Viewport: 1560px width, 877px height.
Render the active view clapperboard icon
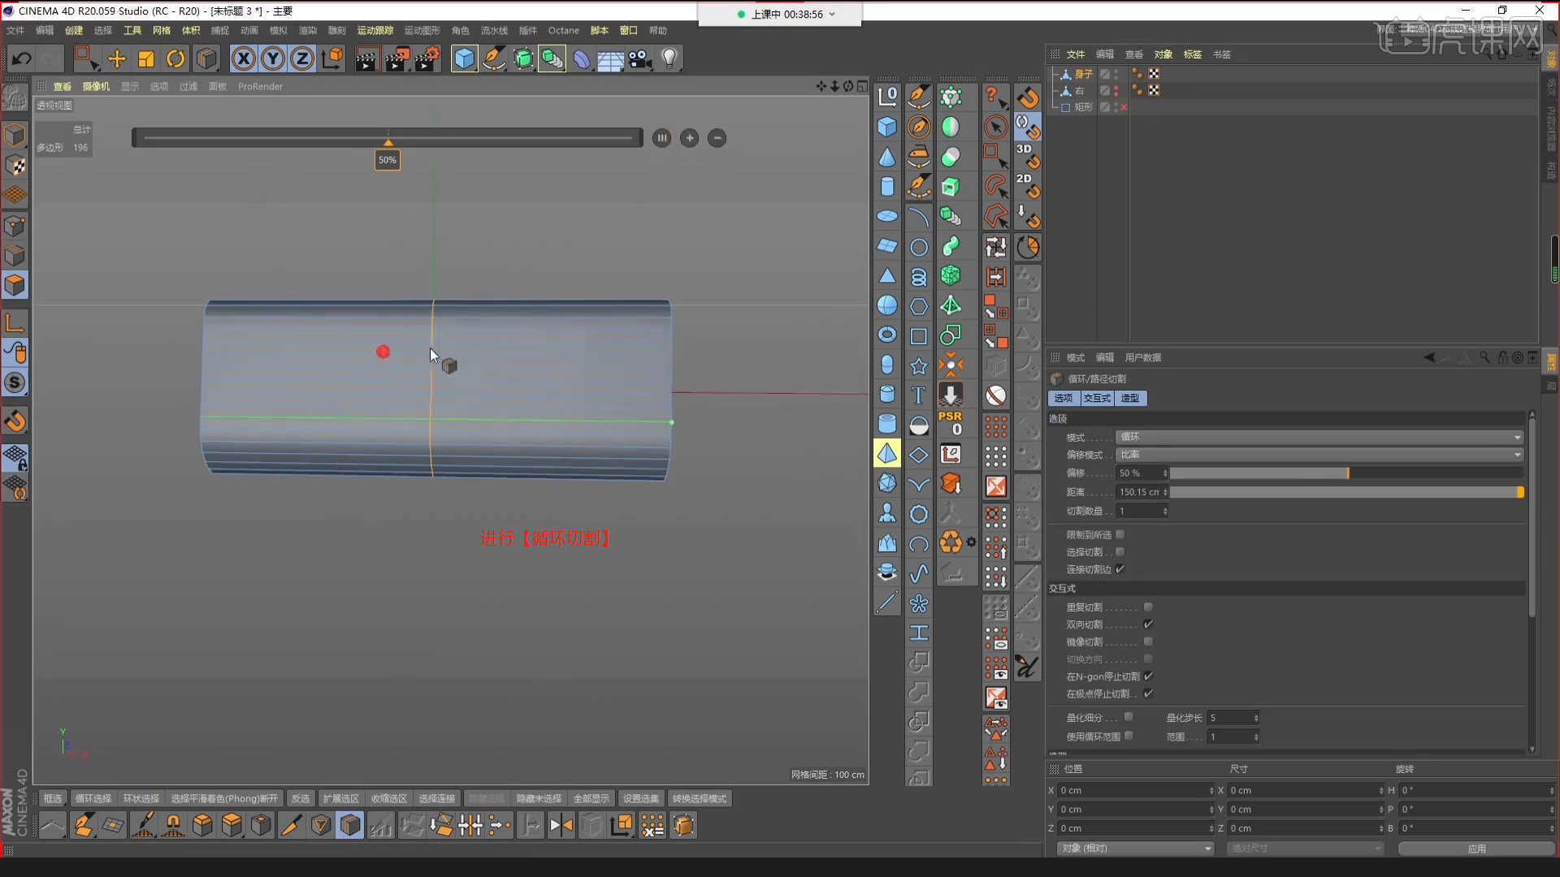366,58
